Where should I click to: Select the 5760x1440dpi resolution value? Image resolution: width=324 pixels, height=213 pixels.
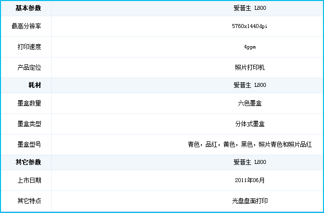click(250, 26)
